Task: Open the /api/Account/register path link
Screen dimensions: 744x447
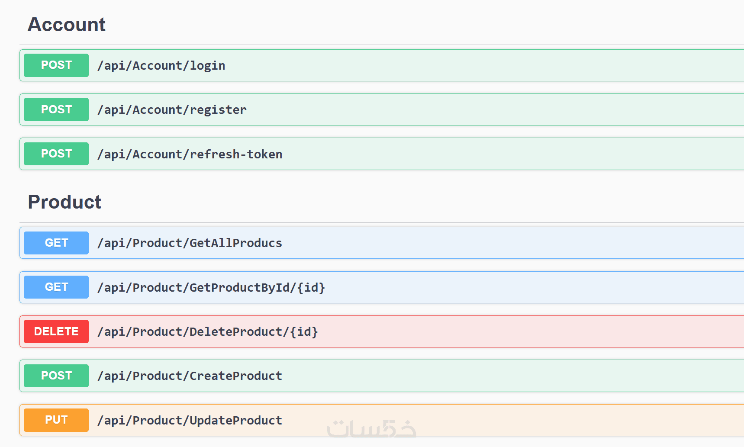Action: coord(172,110)
